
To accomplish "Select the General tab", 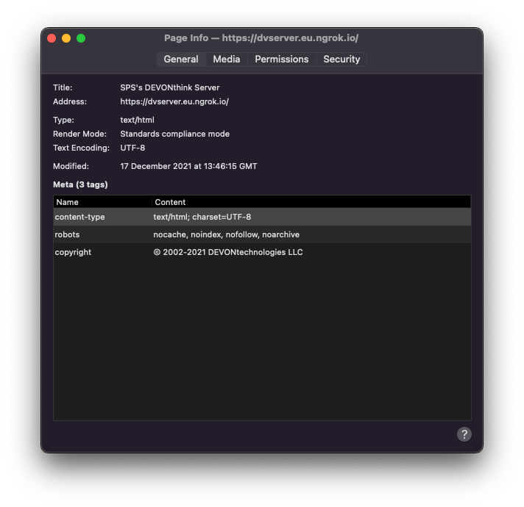I will coord(180,60).
